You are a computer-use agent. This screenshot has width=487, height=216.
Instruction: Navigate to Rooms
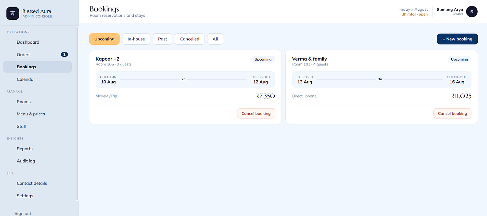(x=24, y=102)
